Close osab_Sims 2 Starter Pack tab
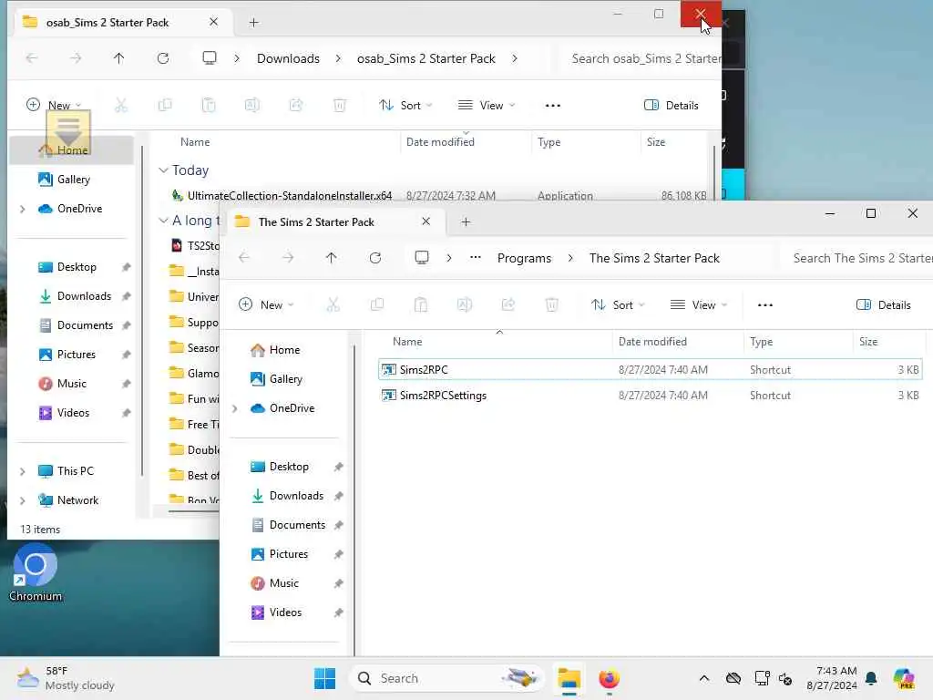933x700 pixels. coord(213,22)
